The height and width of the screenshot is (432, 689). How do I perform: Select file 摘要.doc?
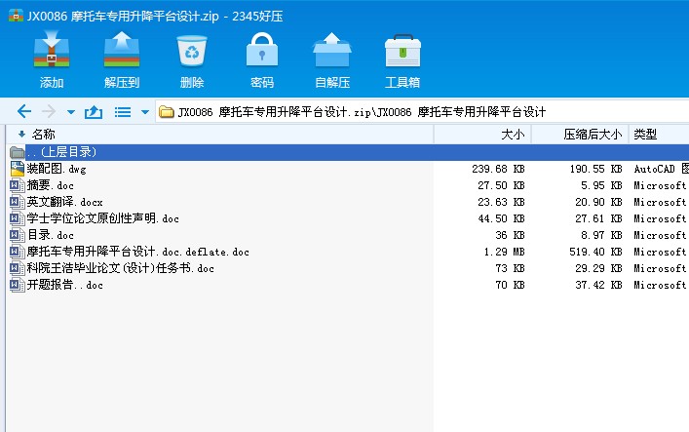[50, 185]
